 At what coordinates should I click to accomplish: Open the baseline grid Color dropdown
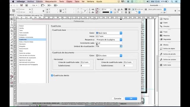coord(109,33)
